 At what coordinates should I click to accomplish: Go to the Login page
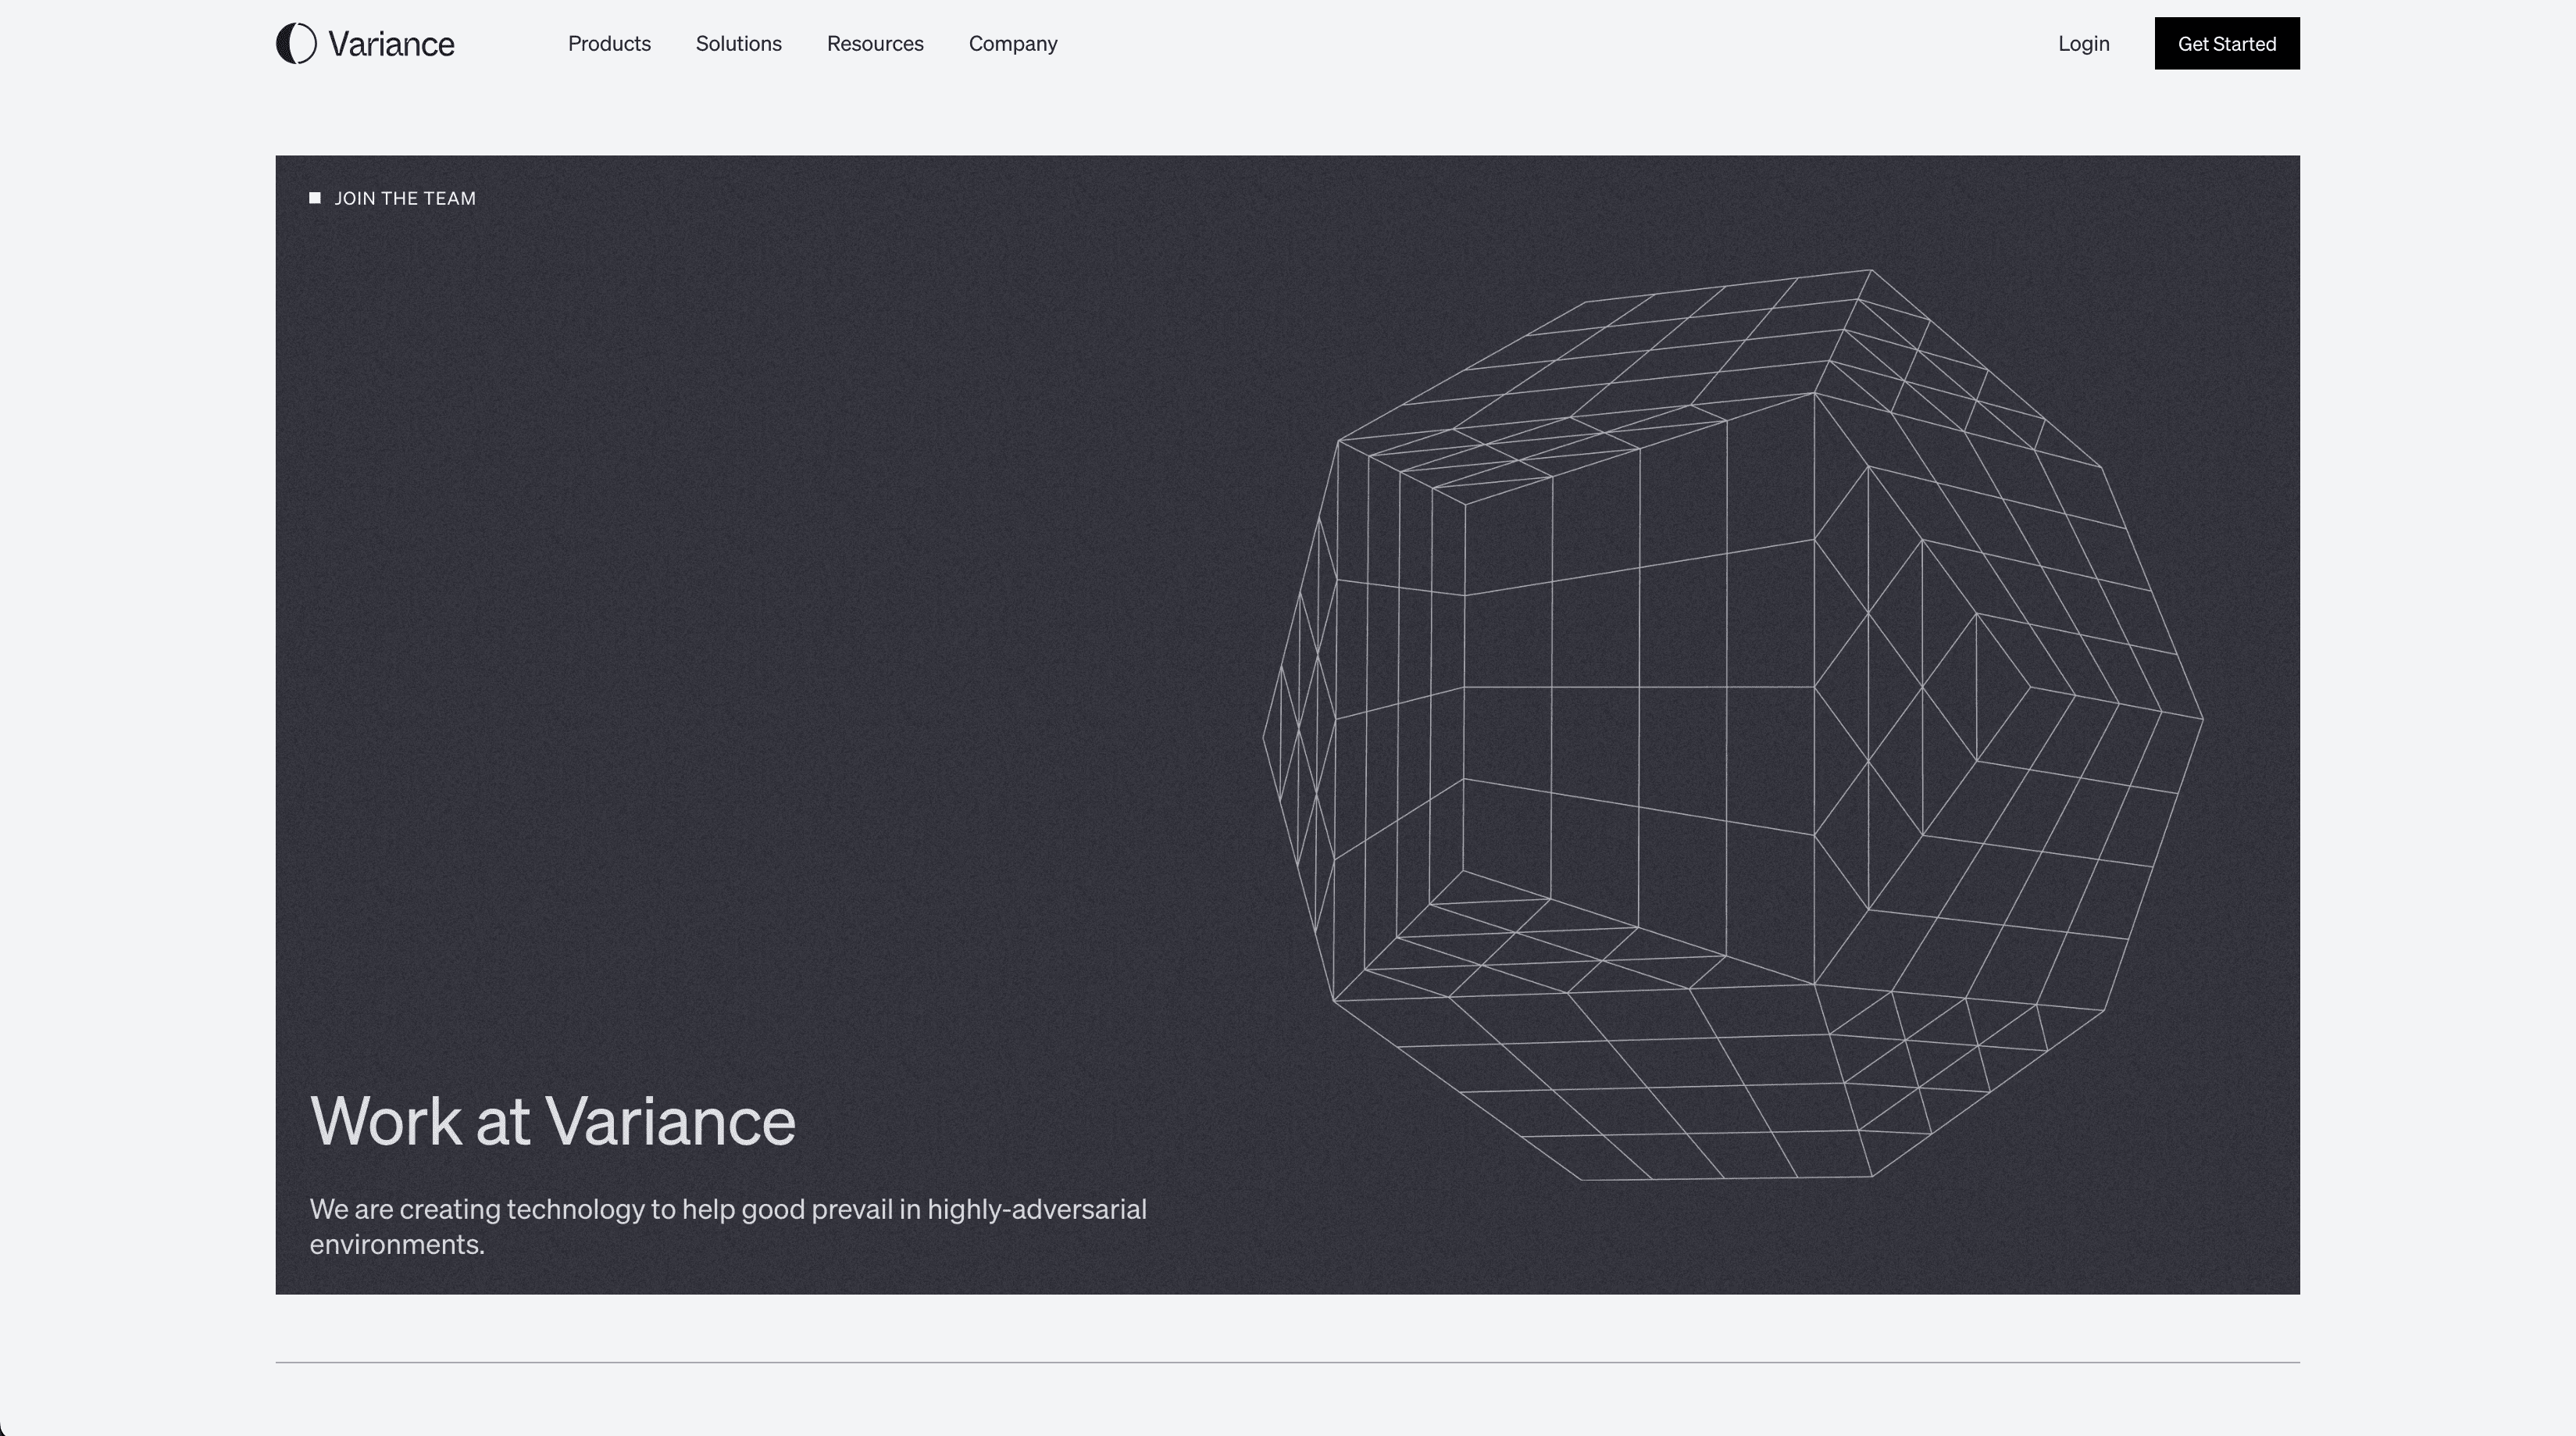[x=2083, y=44]
